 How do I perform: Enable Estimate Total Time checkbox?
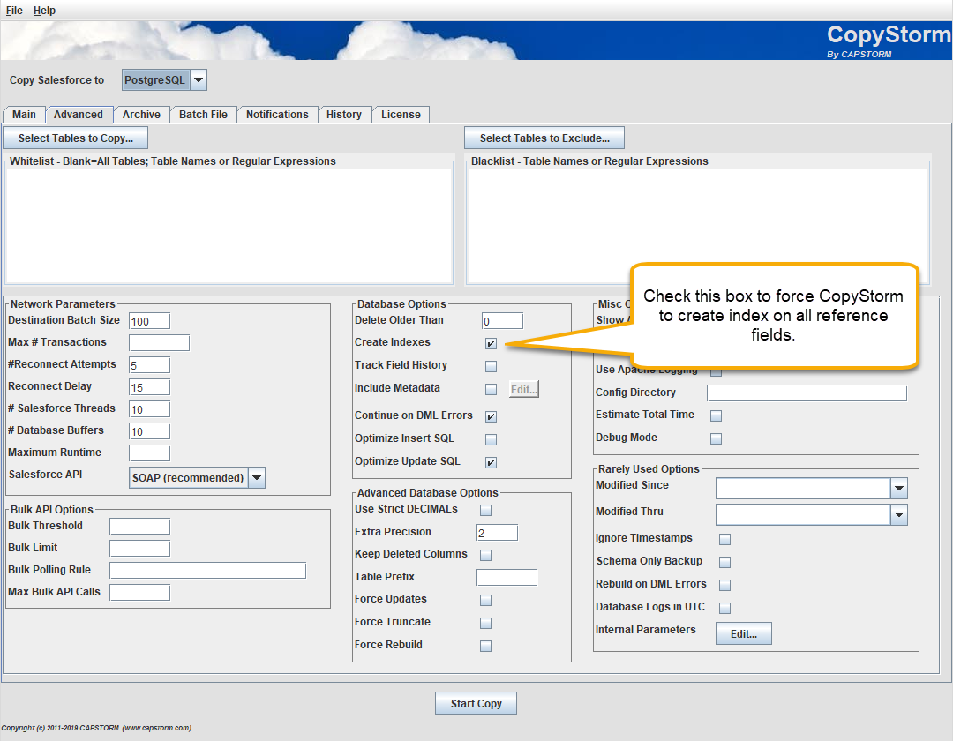[x=716, y=416]
